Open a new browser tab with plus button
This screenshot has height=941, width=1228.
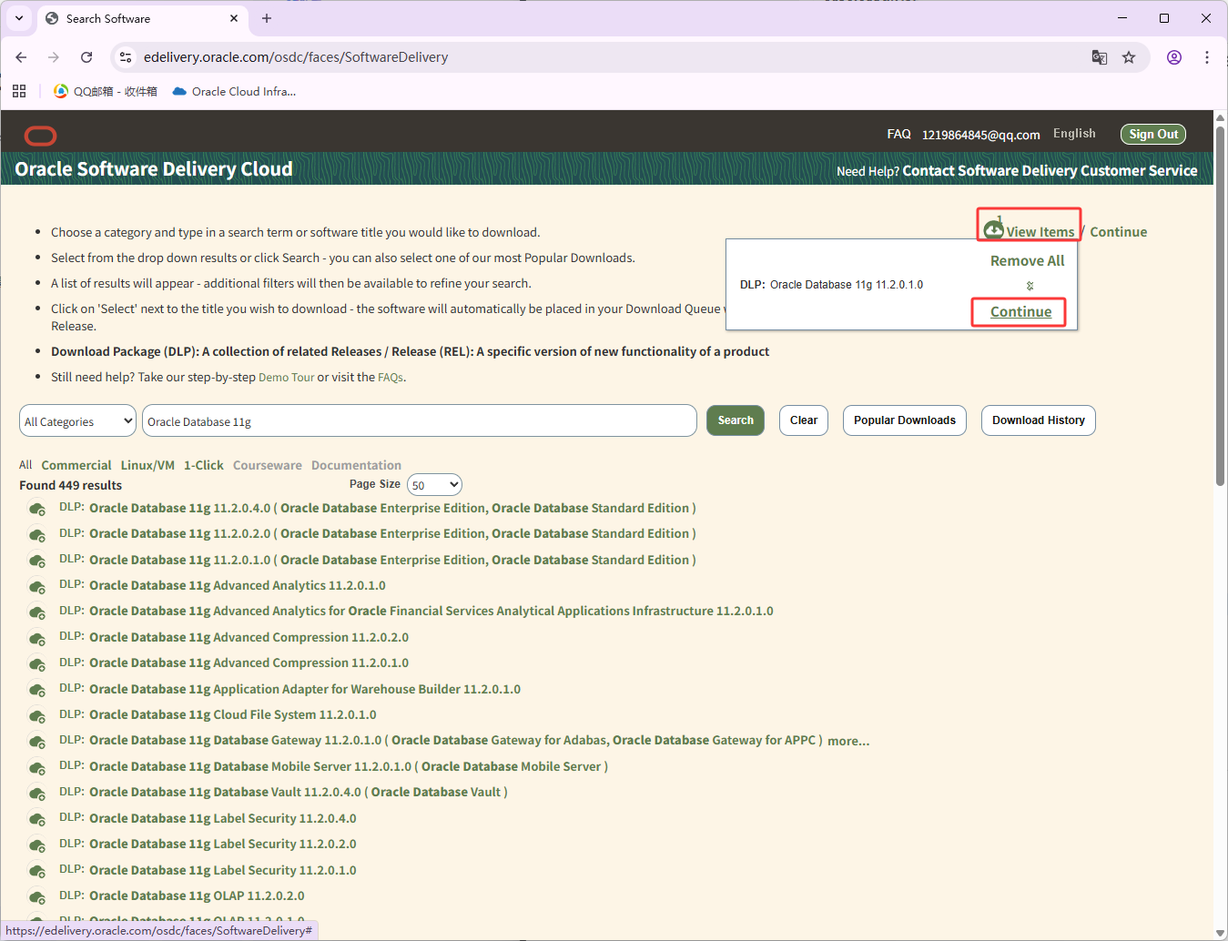point(267,18)
